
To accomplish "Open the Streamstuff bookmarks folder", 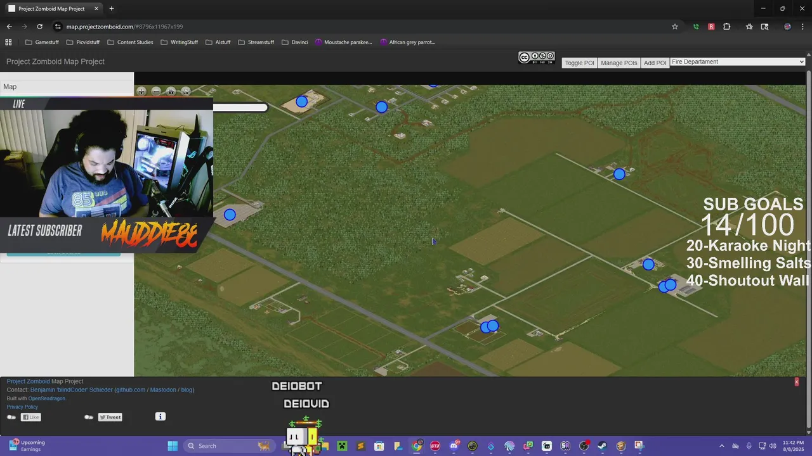I will [256, 42].
